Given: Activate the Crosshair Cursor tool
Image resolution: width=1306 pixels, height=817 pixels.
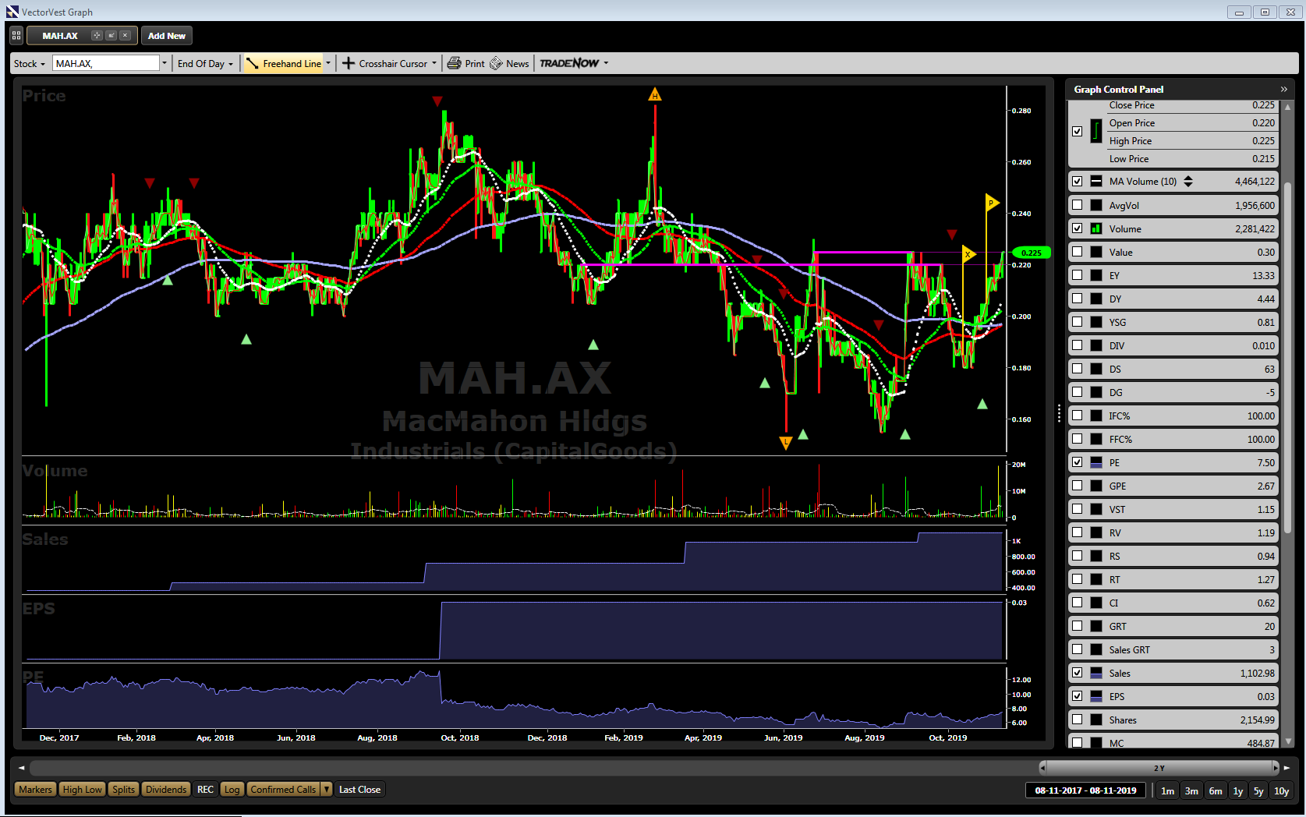Looking at the screenshot, I should pos(385,63).
